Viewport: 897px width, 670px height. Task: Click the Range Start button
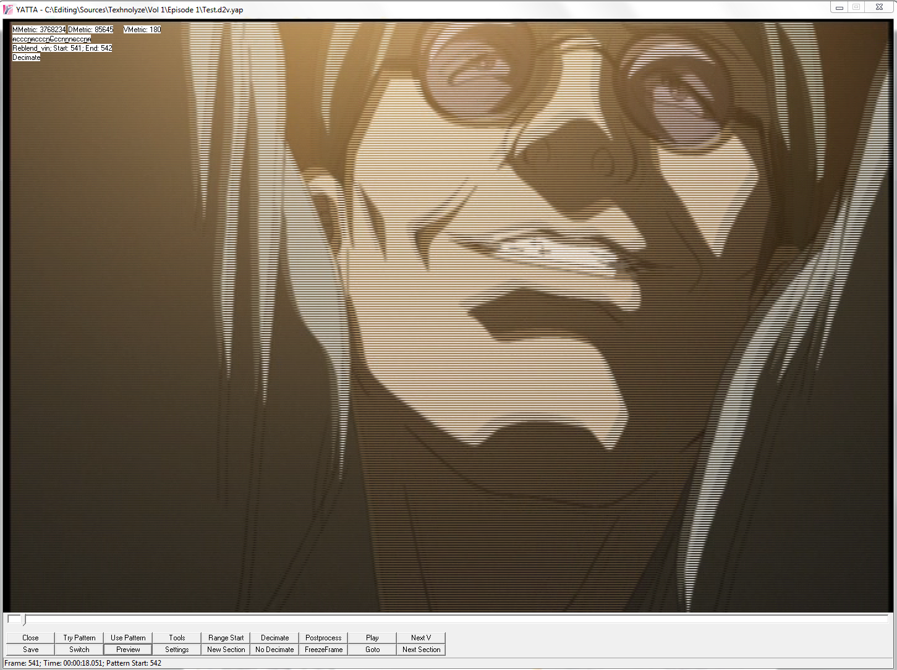click(226, 637)
